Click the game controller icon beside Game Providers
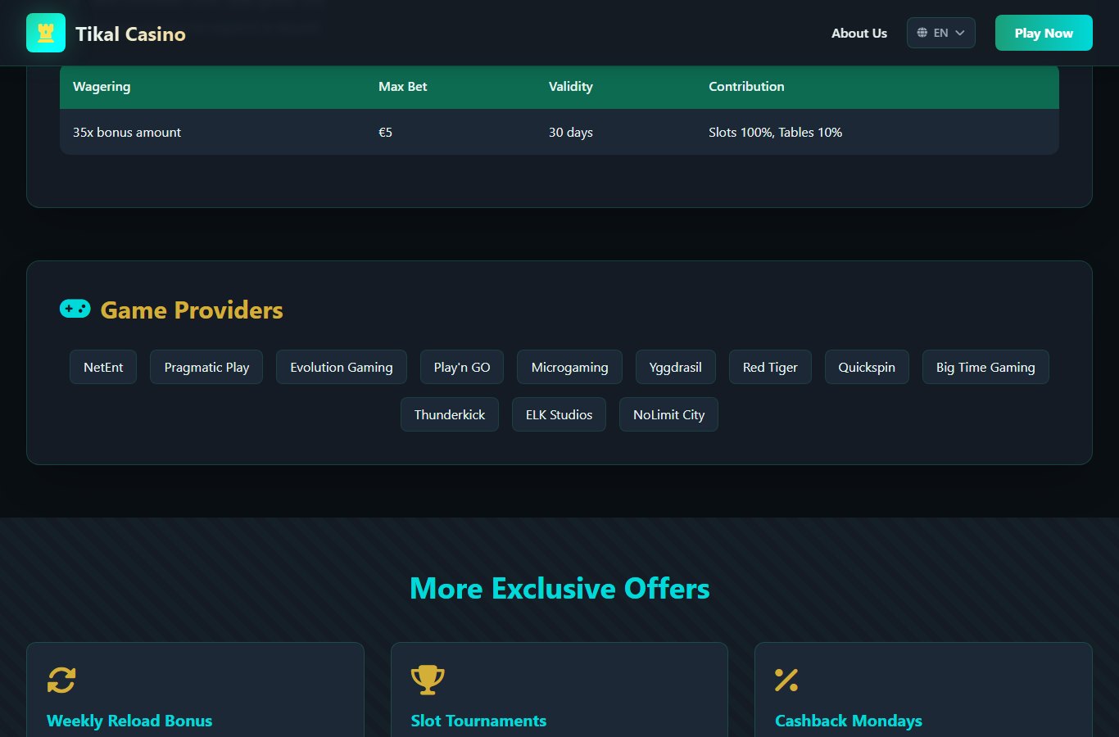 pyautogui.click(x=75, y=309)
